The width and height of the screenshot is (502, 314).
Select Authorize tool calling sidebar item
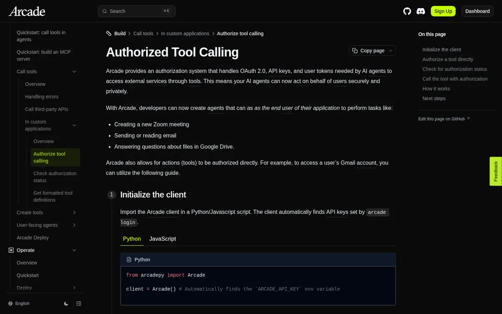[55, 157]
